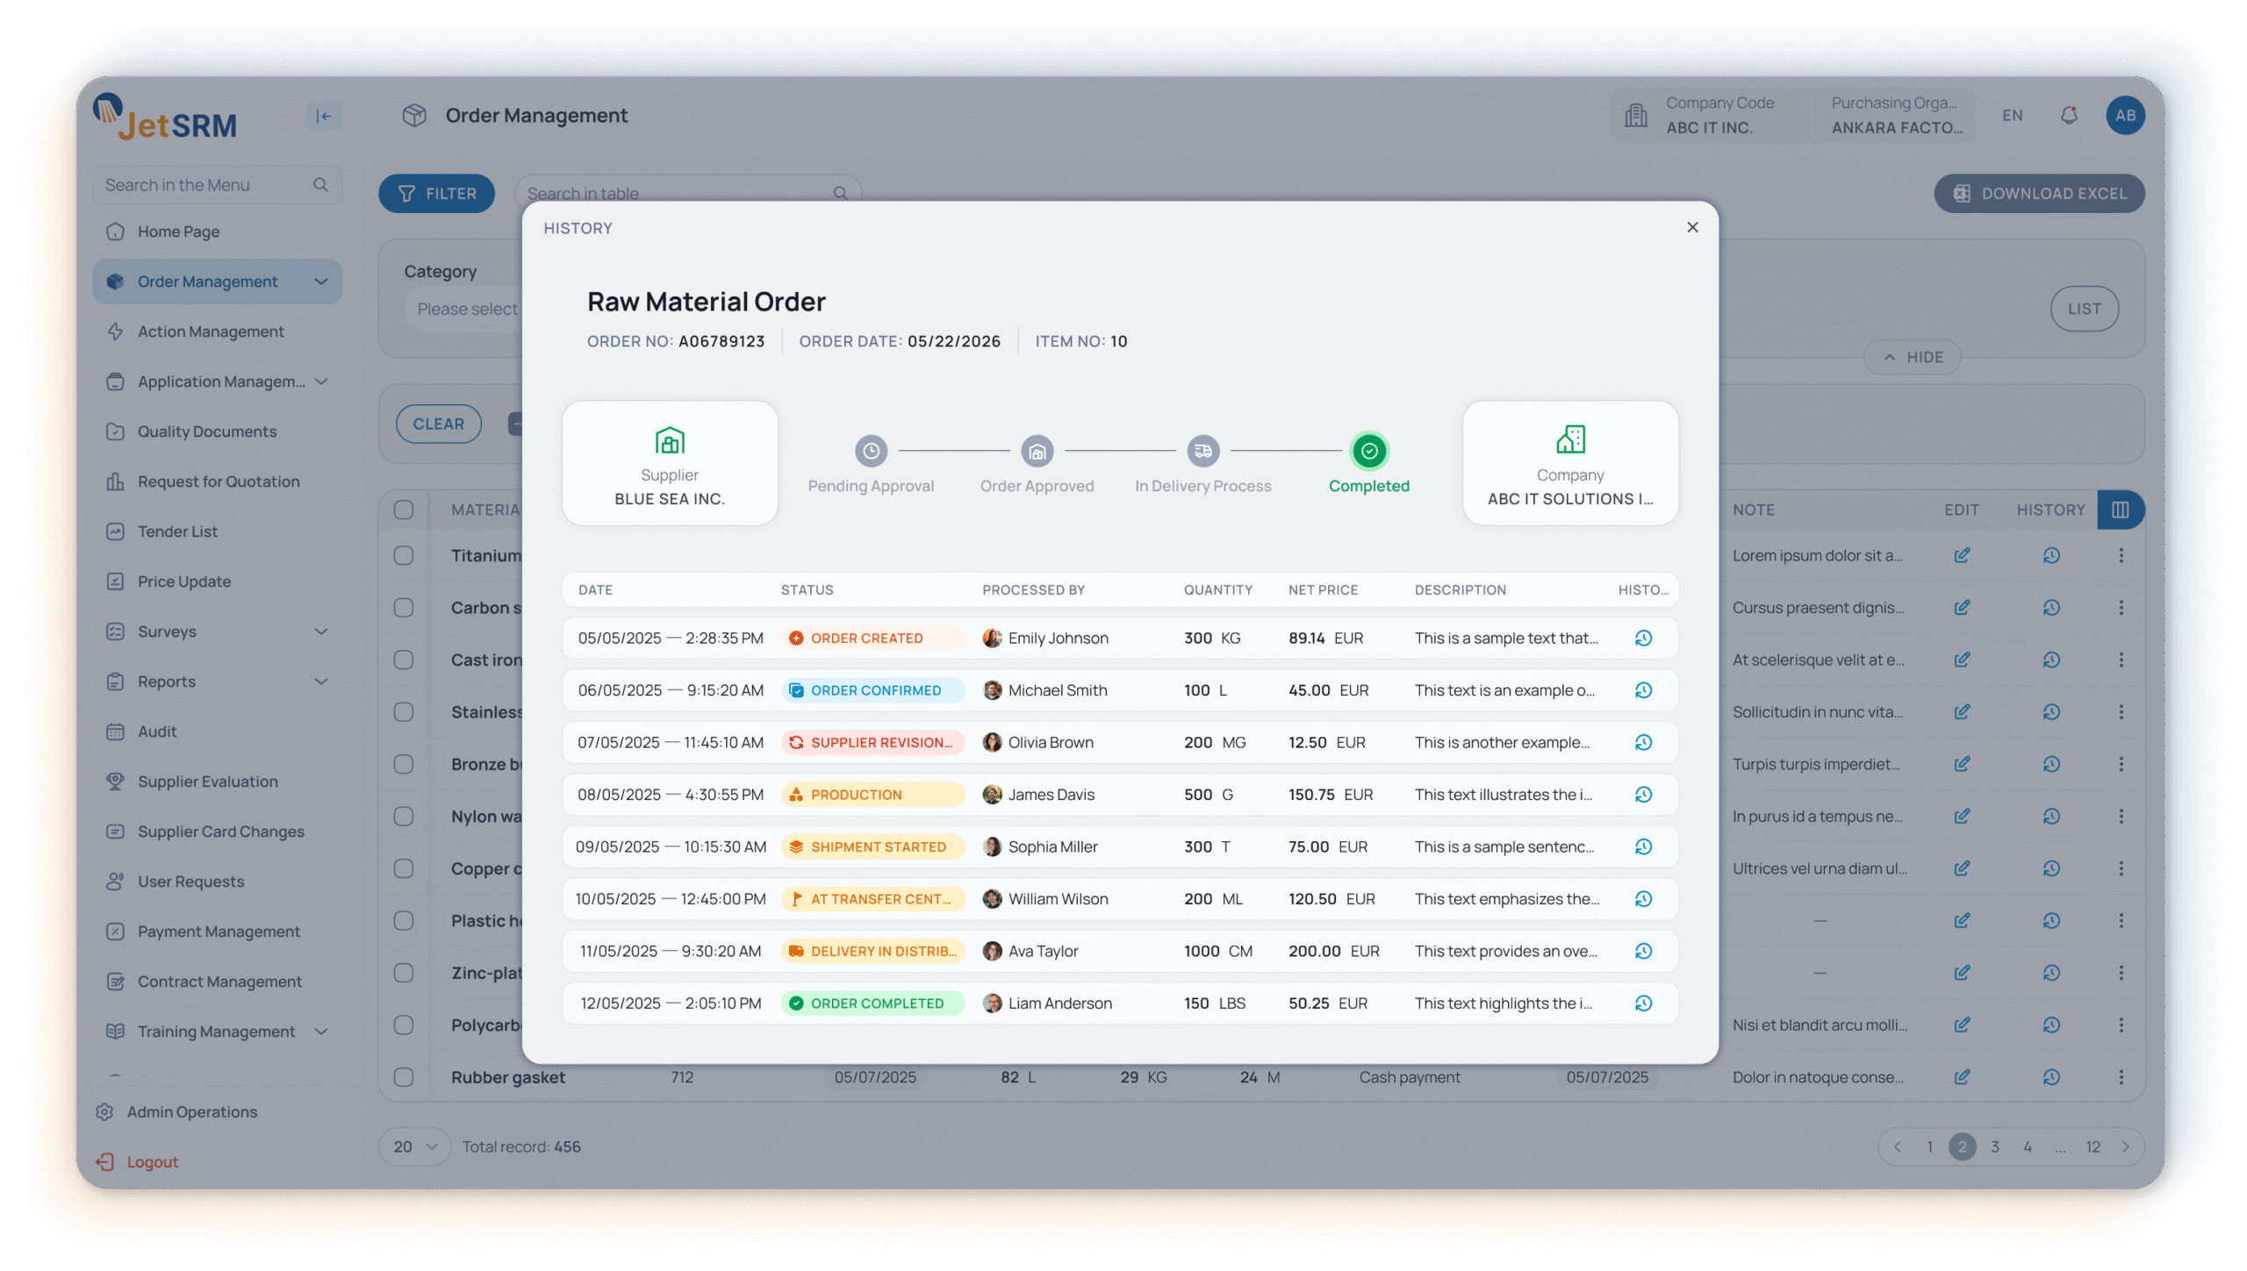Screen dimensions: 2247x1271
Task: Open history for Emily Johnson's row
Action: tap(1643, 639)
